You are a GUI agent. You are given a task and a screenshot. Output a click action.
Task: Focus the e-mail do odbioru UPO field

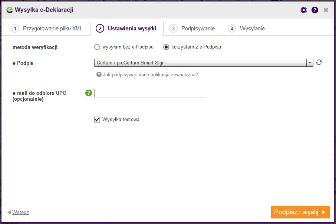coord(149,93)
